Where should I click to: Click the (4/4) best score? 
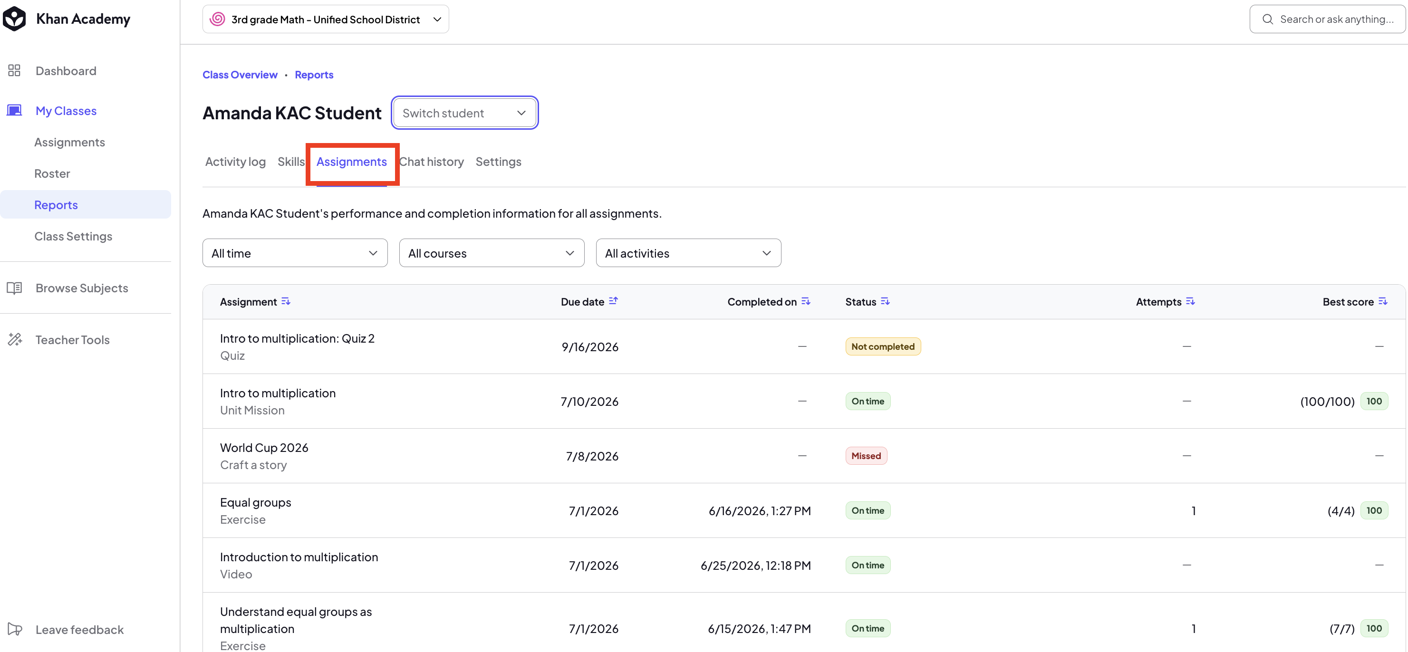(1341, 510)
